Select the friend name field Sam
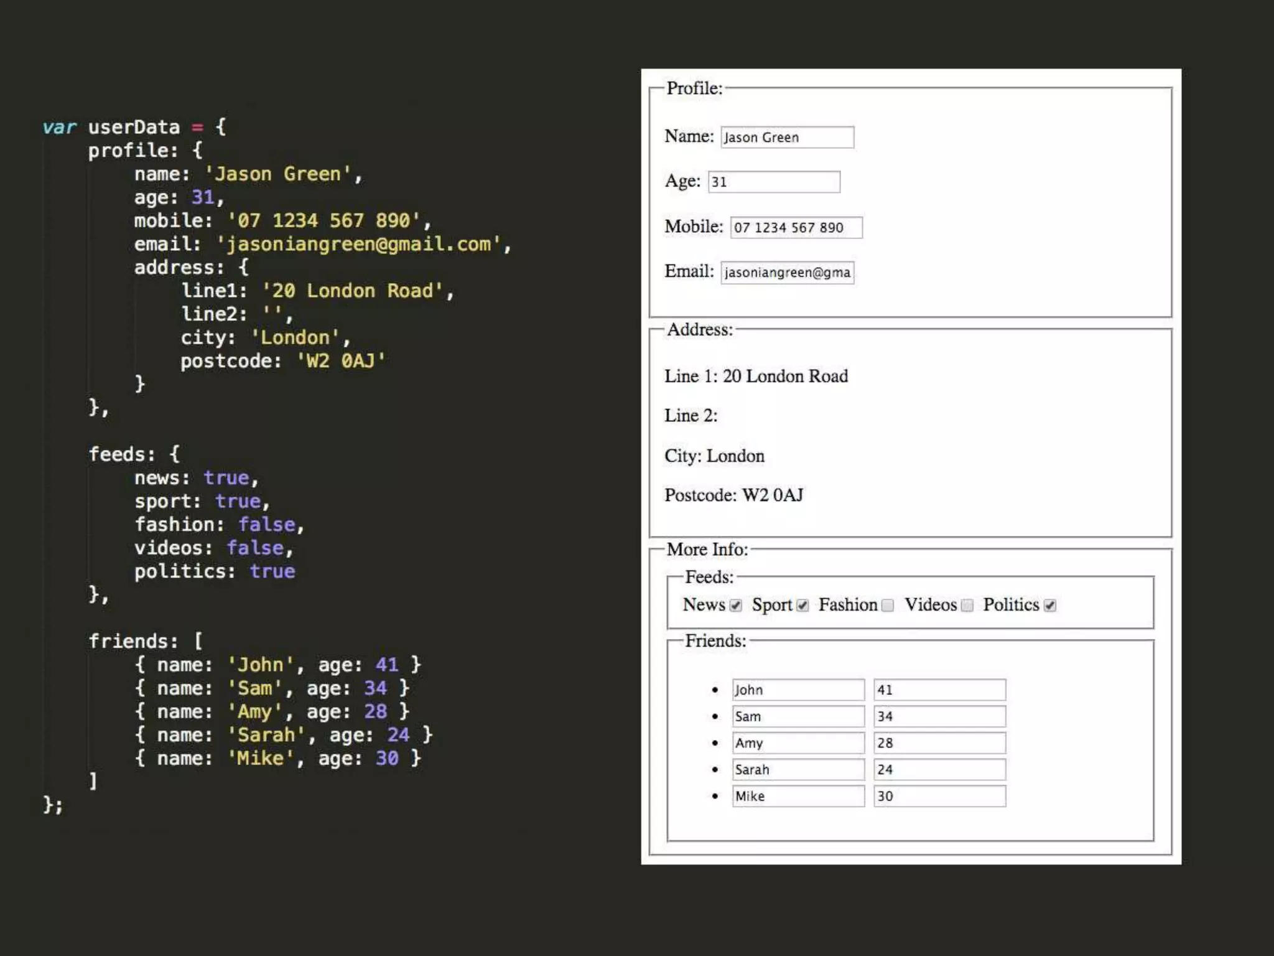This screenshot has width=1274, height=956. point(798,716)
